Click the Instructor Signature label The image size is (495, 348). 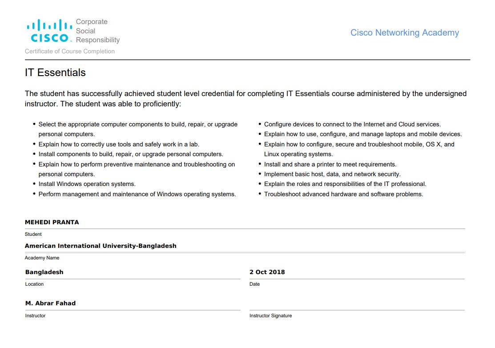[x=270, y=316]
